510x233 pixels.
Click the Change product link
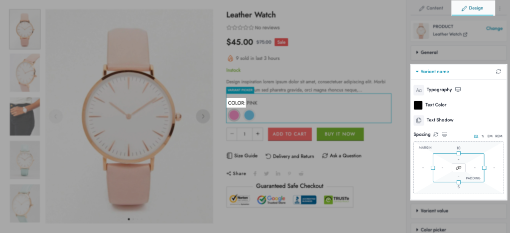pyautogui.click(x=495, y=28)
